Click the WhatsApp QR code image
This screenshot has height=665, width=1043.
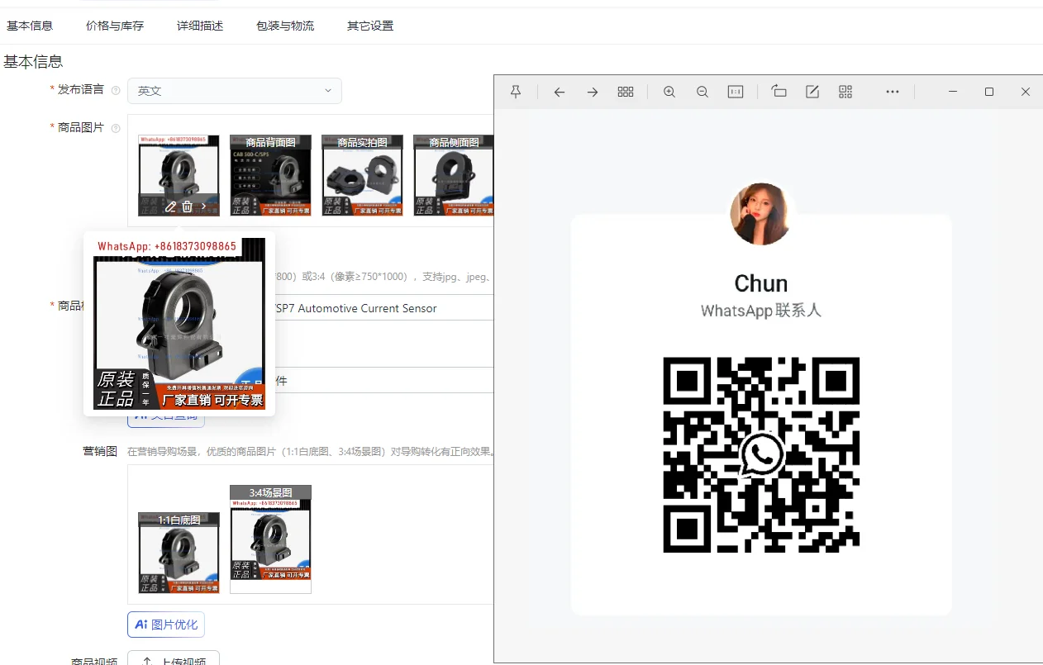[x=761, y=454]
